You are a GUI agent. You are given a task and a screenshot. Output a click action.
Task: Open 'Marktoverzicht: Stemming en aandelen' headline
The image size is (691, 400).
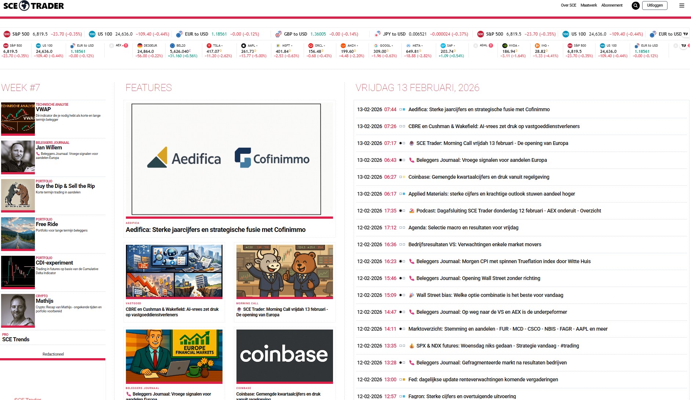tap(508, 329)
